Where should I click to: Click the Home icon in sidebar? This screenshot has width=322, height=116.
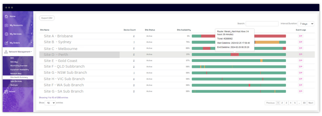pos(6,16)
